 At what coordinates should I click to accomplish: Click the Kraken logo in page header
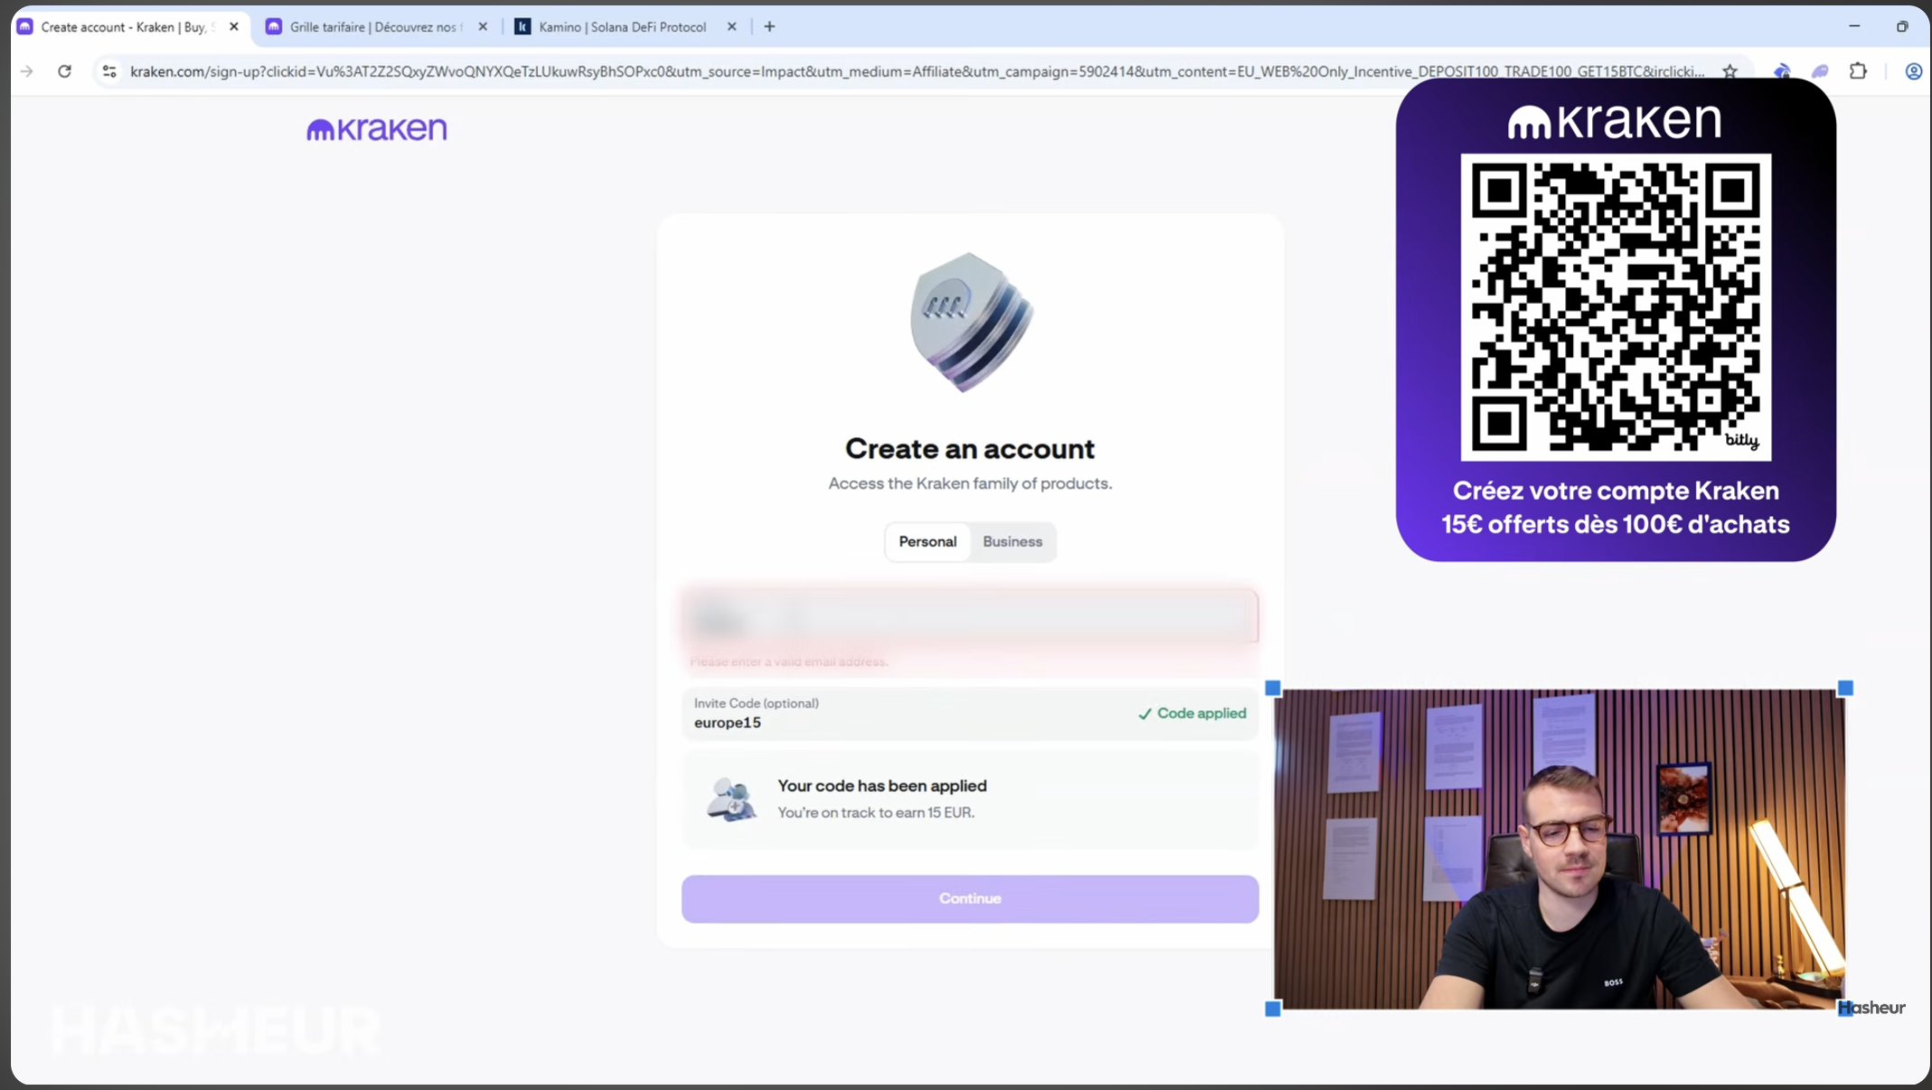click(376, 129)
